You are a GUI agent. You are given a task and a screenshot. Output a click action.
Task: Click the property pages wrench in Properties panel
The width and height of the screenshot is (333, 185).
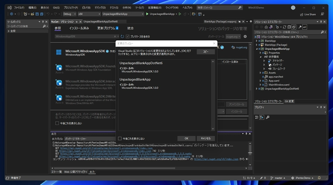pyautogui.click(x=268, y=117)
